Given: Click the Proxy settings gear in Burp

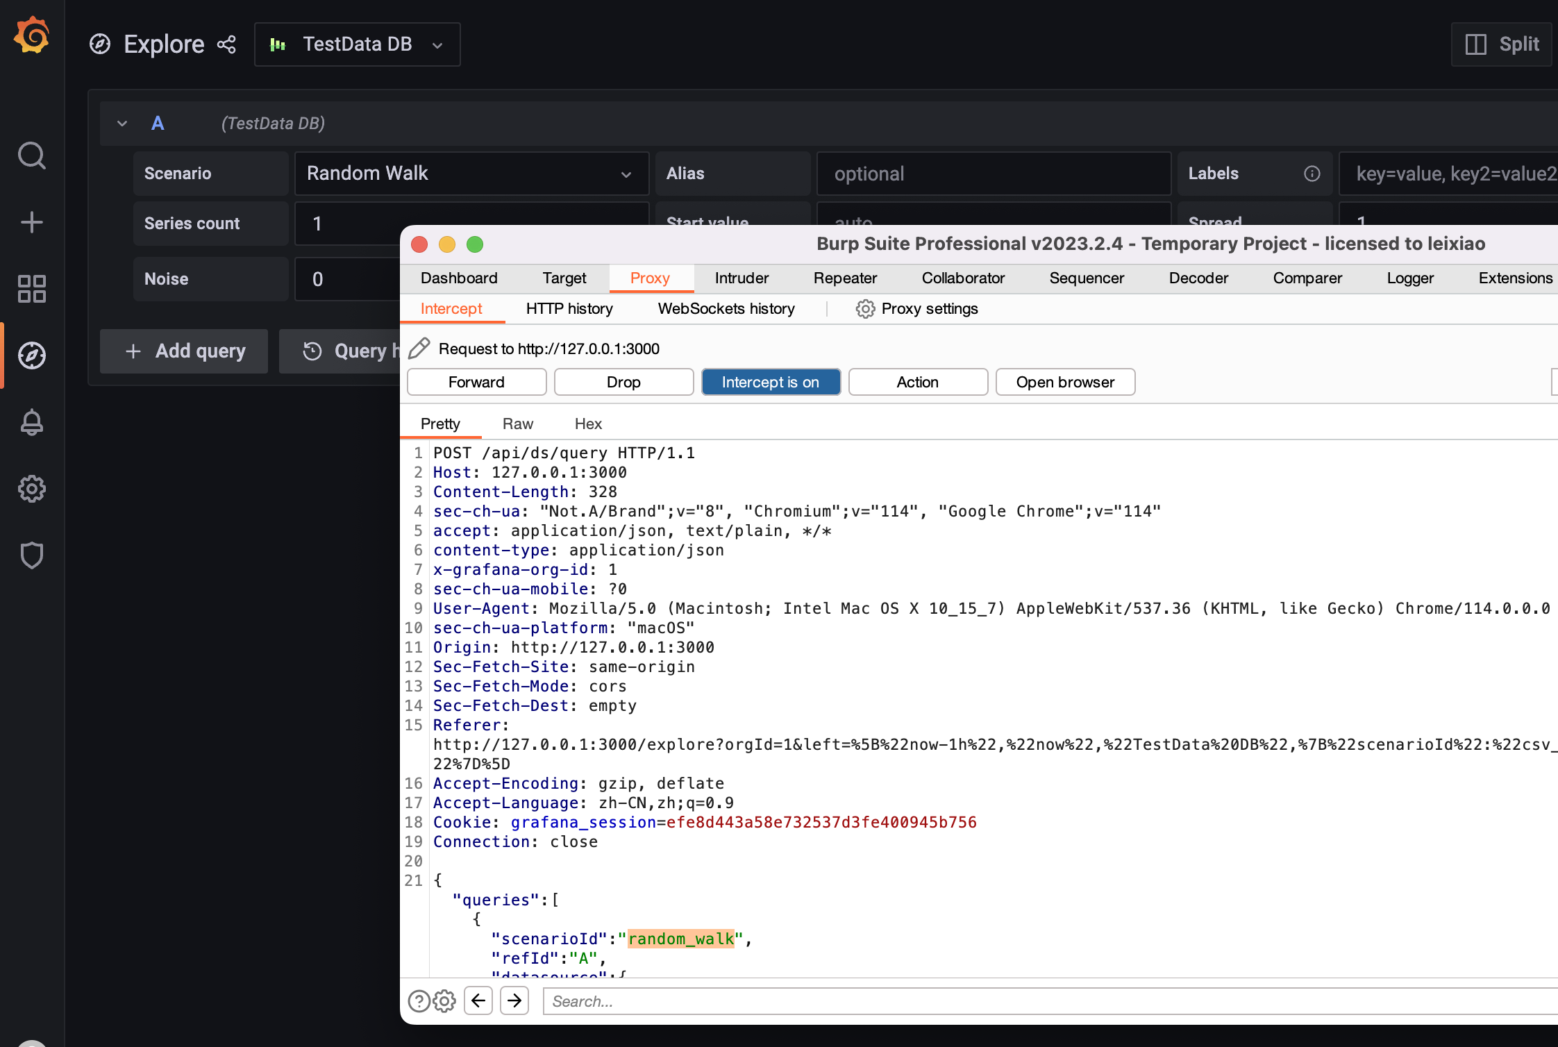Looking at the screenshot, I should tap(865, 309).
